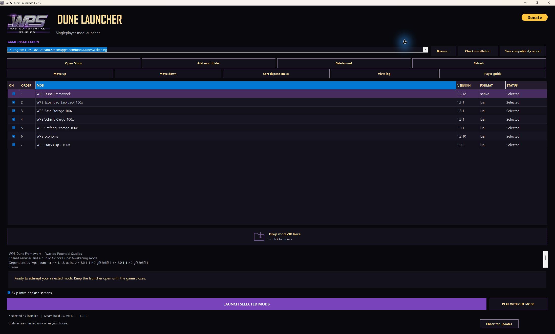This screenshot has height=334, width=555.
Task: Refresh the mod list
Action: pos(479,63)
